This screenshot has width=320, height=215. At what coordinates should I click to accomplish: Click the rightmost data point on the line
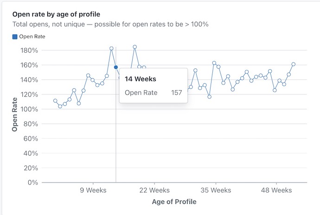pyautogui.click(x=294, y=64)
